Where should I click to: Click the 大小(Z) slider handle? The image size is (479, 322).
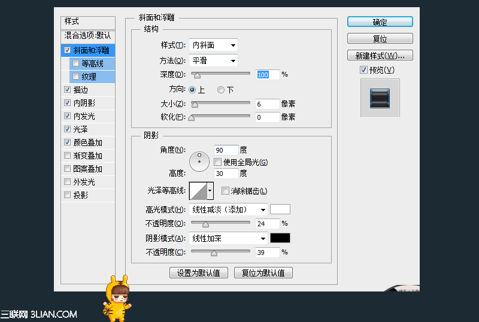(195, 105)
